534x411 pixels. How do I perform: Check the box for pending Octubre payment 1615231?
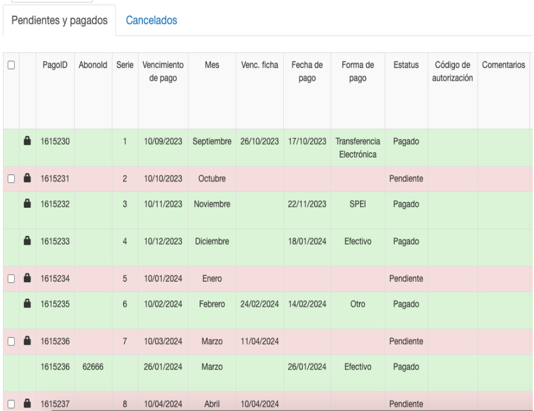9,178
